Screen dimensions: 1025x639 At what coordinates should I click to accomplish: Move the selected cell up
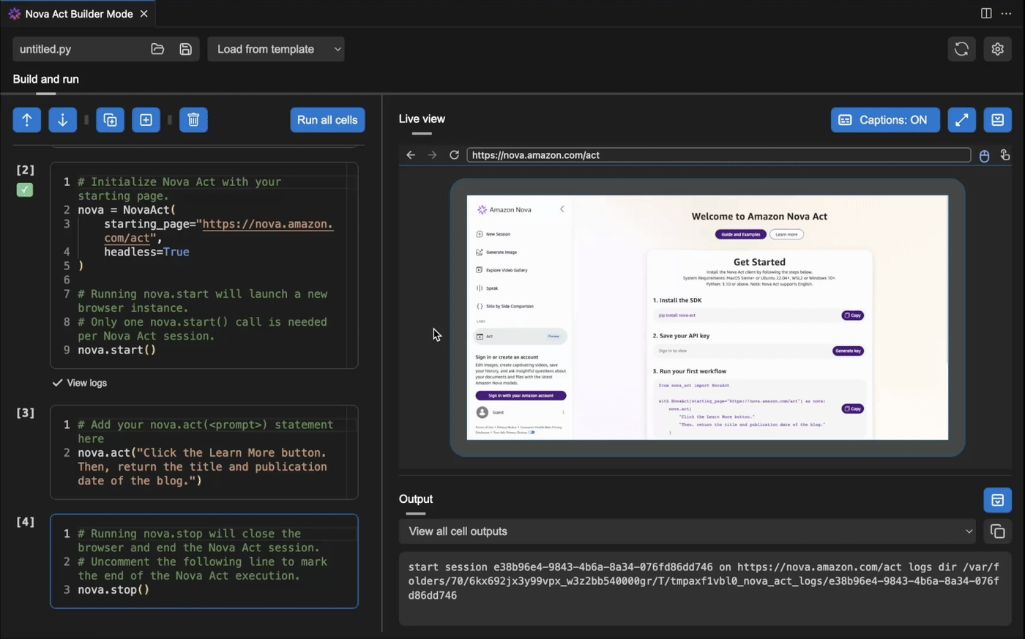pyautogui.click(x=27, y=120)
